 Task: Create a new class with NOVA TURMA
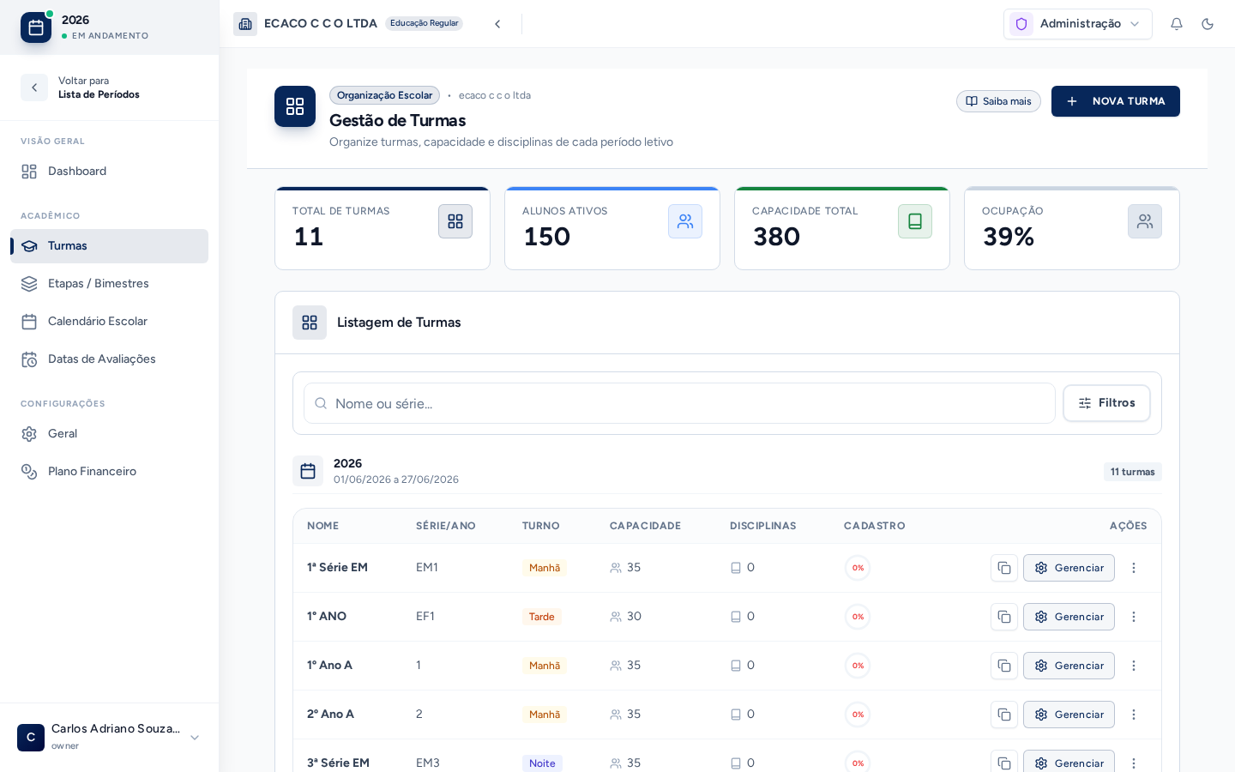[x=1116, y=101]
